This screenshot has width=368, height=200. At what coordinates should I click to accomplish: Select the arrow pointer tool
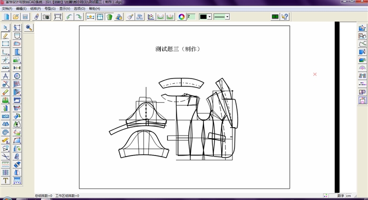tap(5, 28)
